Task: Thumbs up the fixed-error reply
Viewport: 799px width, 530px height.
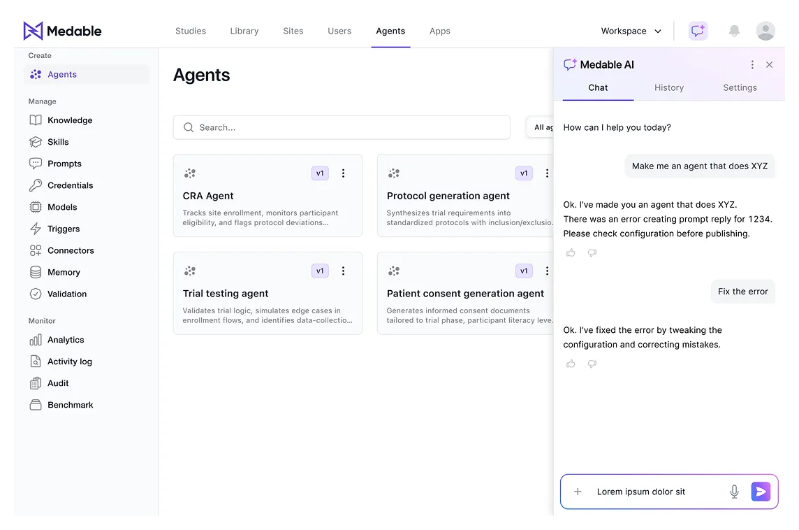Action: 571,364
